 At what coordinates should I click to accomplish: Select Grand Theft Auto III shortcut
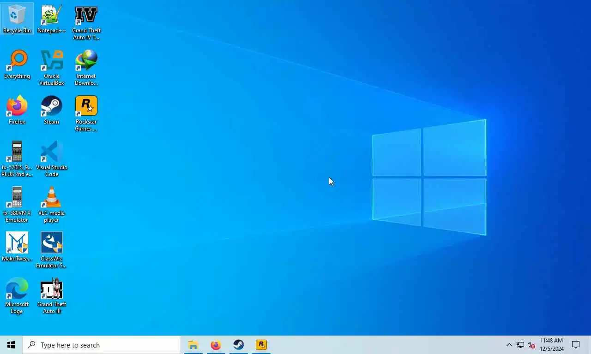[51, 296]
